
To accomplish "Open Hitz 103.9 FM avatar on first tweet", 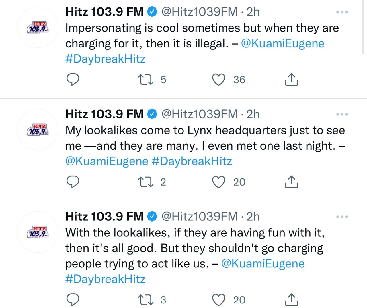I will (x=38, y=27).
